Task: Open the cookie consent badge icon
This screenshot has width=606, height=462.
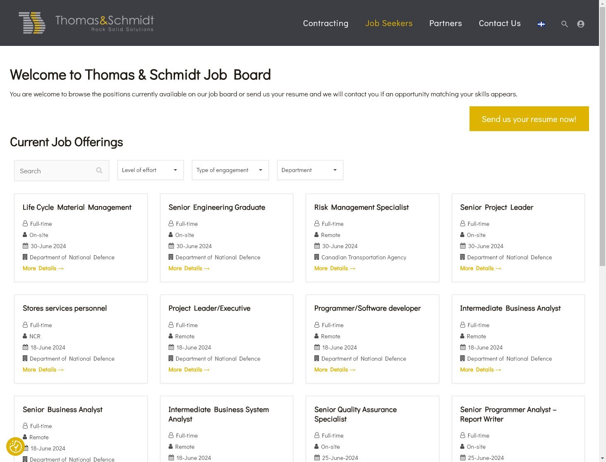Action: tap(16, 447)
